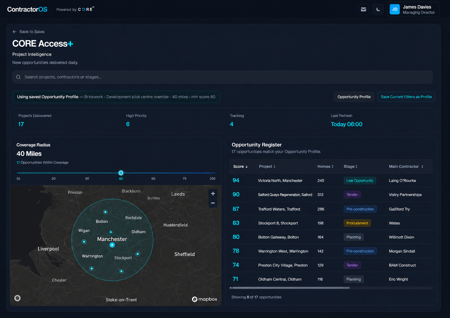Click the Last Refresh Today 06:00 value
Viewport: 450px width, 318px height.
[x=346, y=124]
